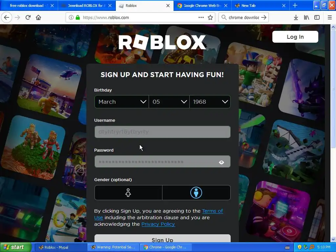Open page actions three-dot menu
336x252 pixels.
(x=201, y=17)
